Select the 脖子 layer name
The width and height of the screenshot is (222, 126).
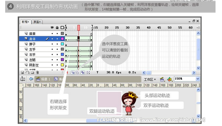point(32,44)
